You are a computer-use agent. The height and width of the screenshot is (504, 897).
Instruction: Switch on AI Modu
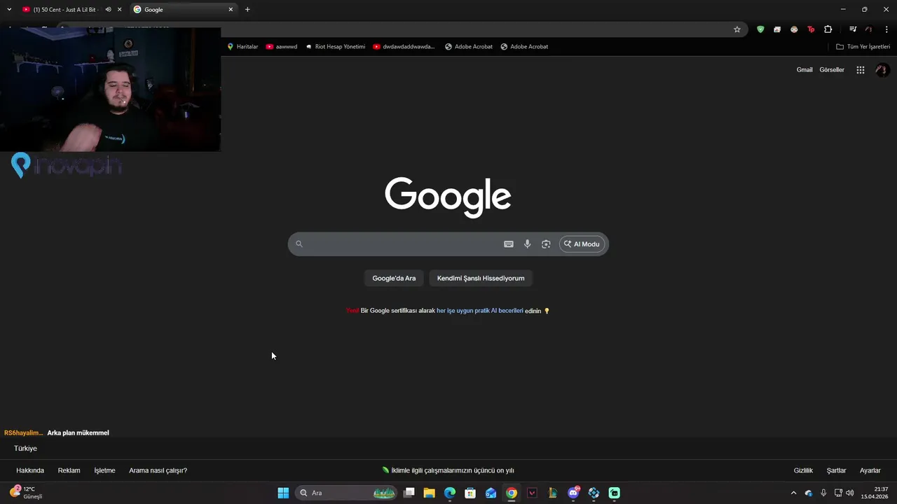click(582, 244)
